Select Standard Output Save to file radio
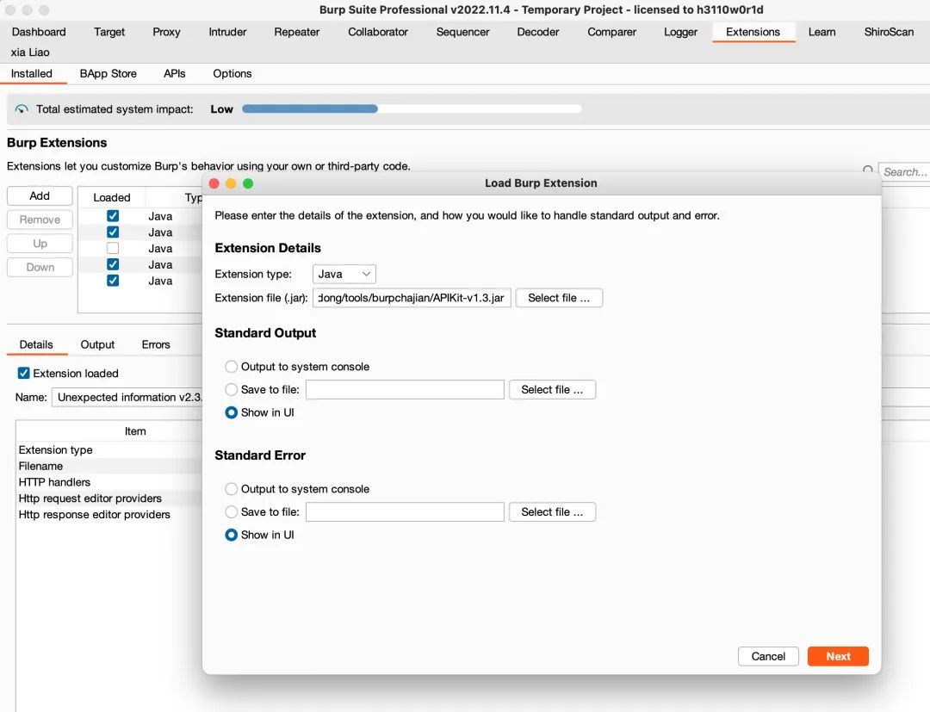This screenshot has height=712, width=930. 232,389
